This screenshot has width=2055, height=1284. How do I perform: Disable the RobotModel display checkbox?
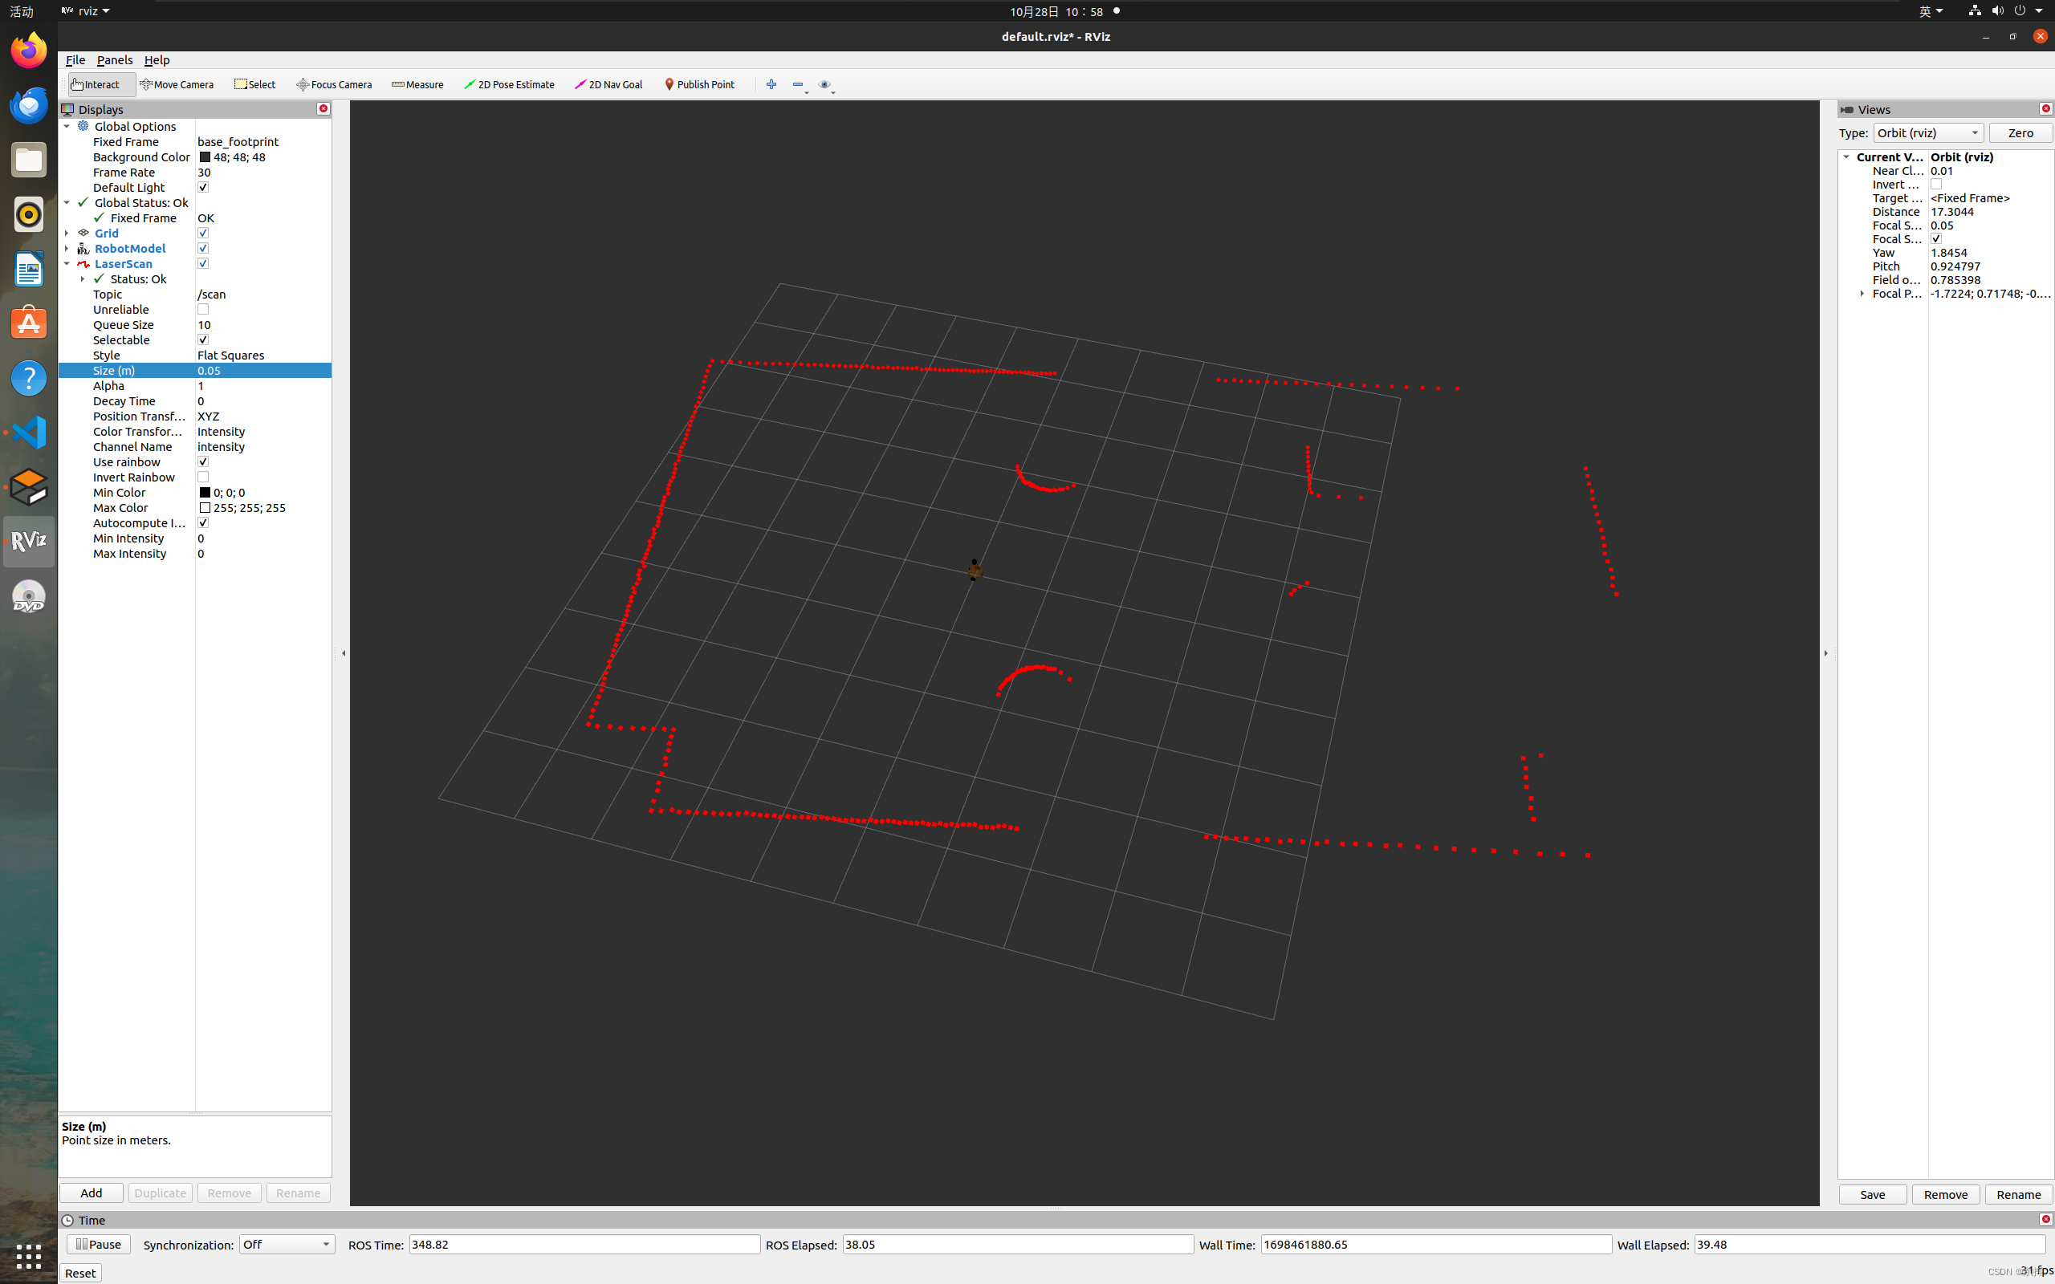click(203, 248)
